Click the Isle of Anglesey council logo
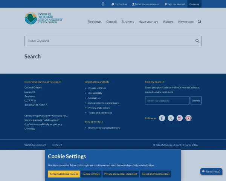The width and height of the screenshot is (226, 181). (x=44, y=18)
